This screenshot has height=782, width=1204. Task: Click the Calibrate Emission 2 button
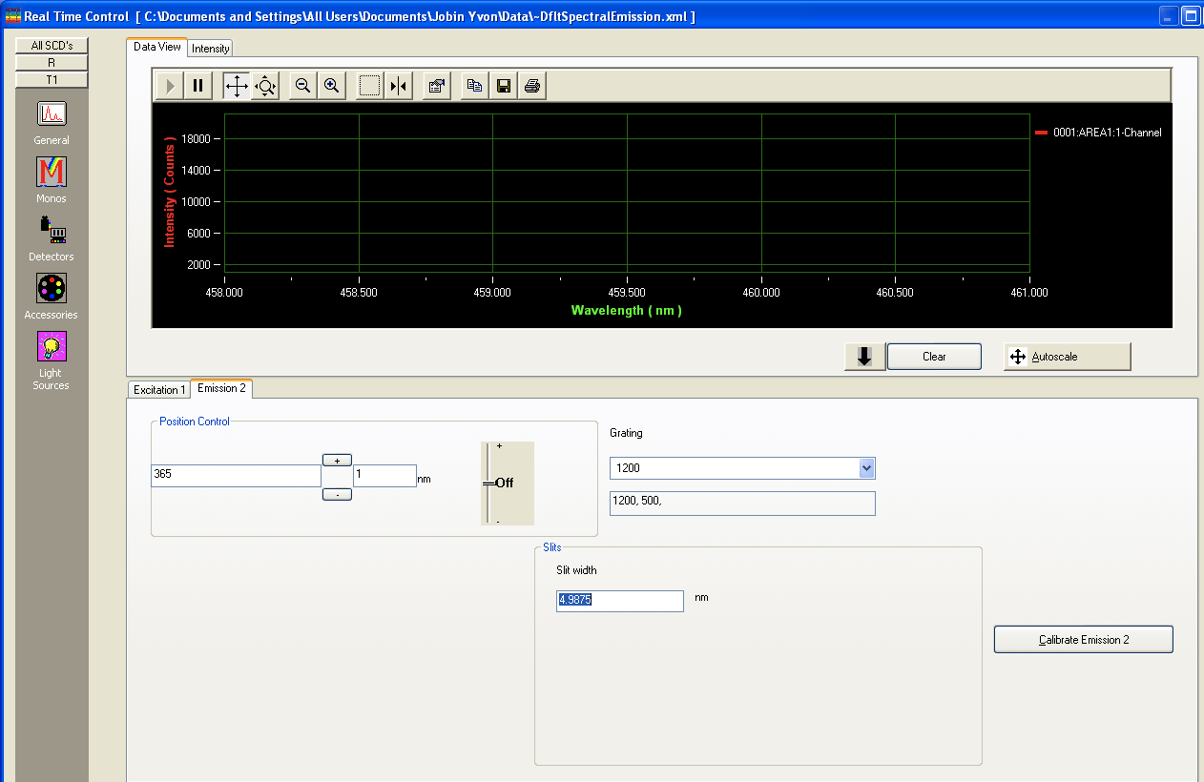coord(1083,640)
